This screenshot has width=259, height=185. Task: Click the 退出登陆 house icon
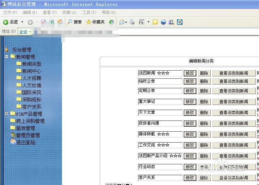point(13,142)
